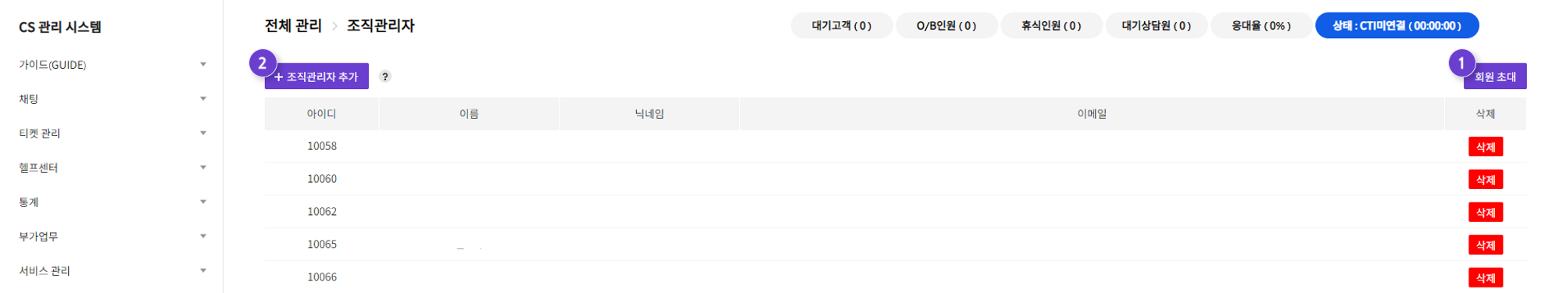Click the + 조직관리자 추가 button
Viewport: 1563px width, 293px height.
(317, 77)
